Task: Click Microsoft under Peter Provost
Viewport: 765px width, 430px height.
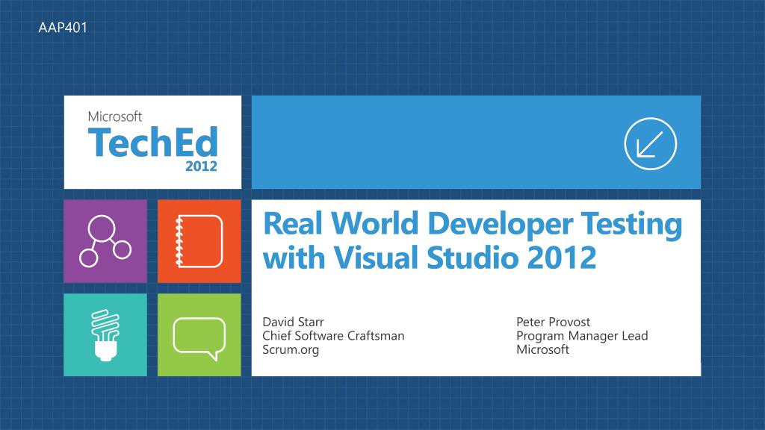Action: [542, 349]
